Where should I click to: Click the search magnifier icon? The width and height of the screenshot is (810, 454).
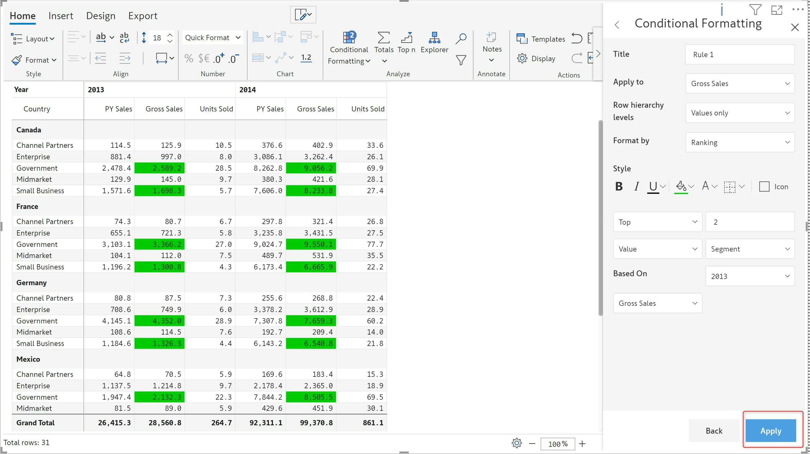click(461, 38)
